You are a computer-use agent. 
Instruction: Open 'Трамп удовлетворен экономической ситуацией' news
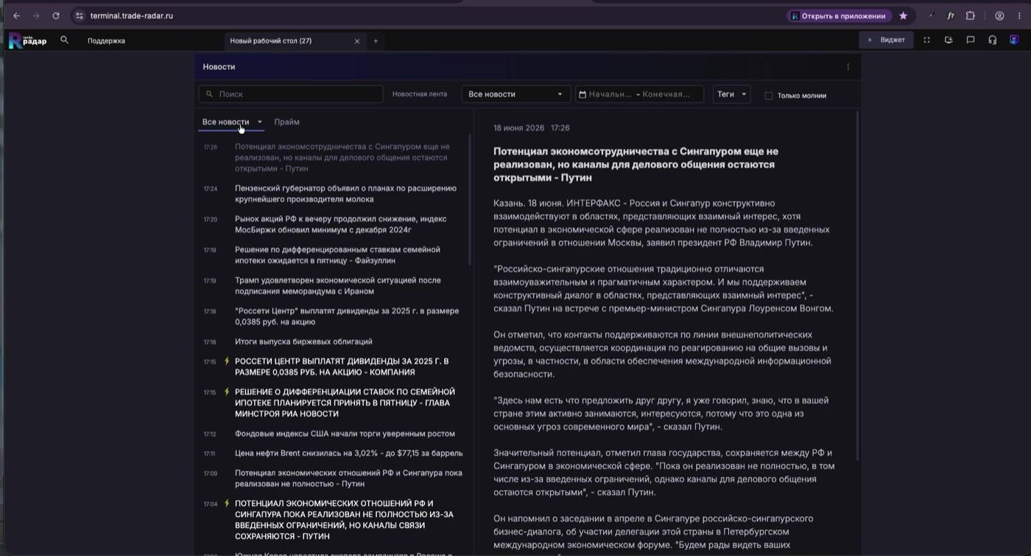click(337, 286)
